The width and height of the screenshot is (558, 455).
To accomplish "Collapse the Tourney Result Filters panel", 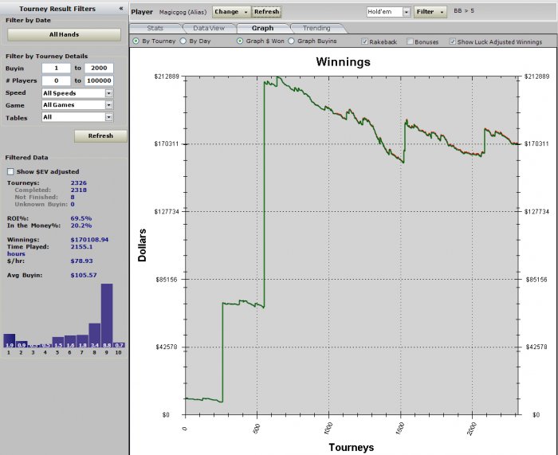I will [x=120, y=9].
